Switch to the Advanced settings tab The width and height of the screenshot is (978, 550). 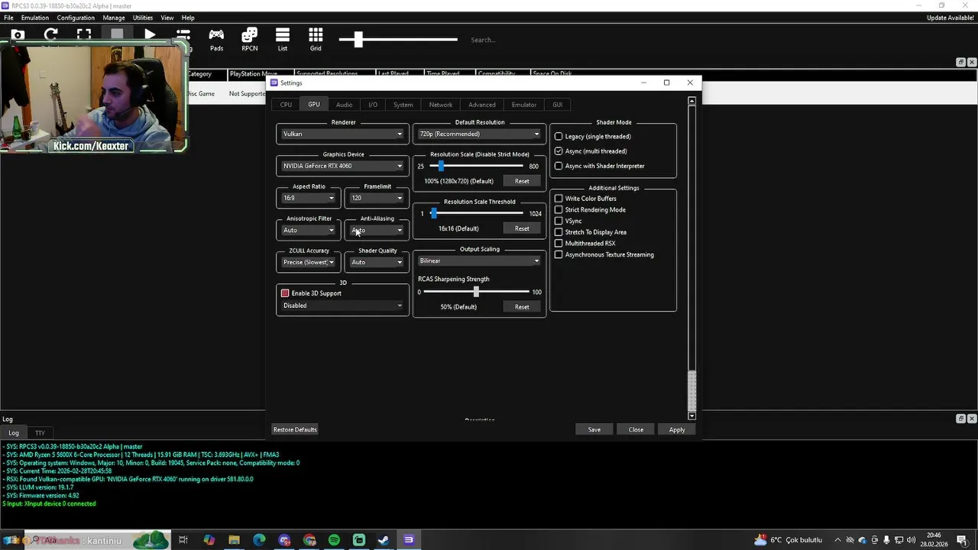coord(482,105)
